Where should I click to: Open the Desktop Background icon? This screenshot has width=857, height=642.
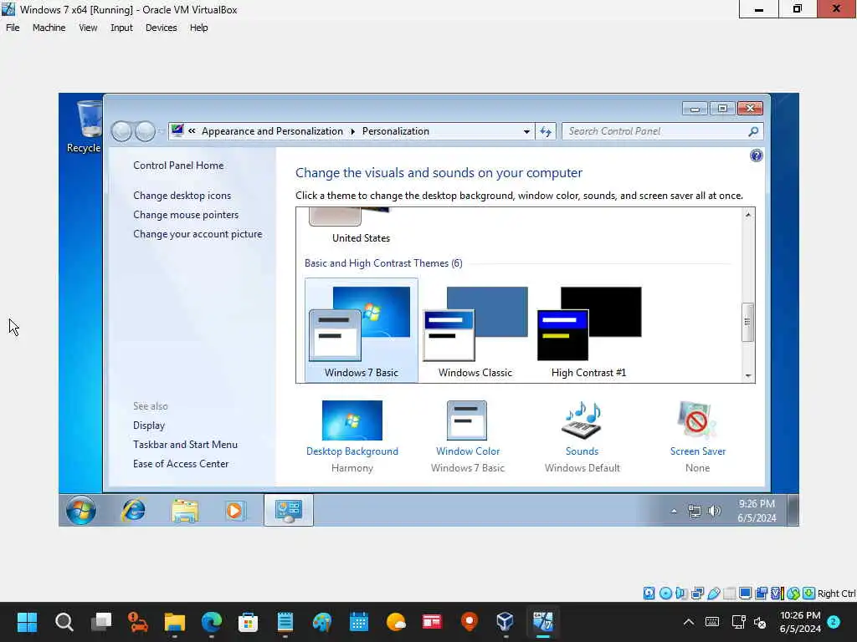coord(352,420)
